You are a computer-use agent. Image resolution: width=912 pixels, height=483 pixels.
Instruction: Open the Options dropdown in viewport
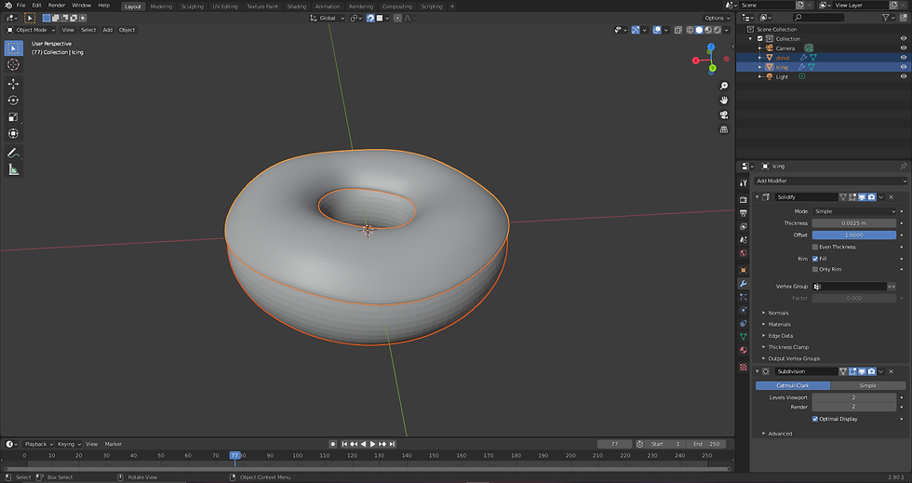click(717, 18)
